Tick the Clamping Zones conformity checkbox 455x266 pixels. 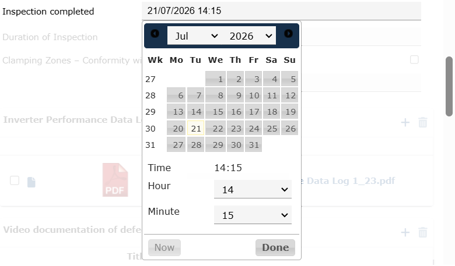pos(414,59)
